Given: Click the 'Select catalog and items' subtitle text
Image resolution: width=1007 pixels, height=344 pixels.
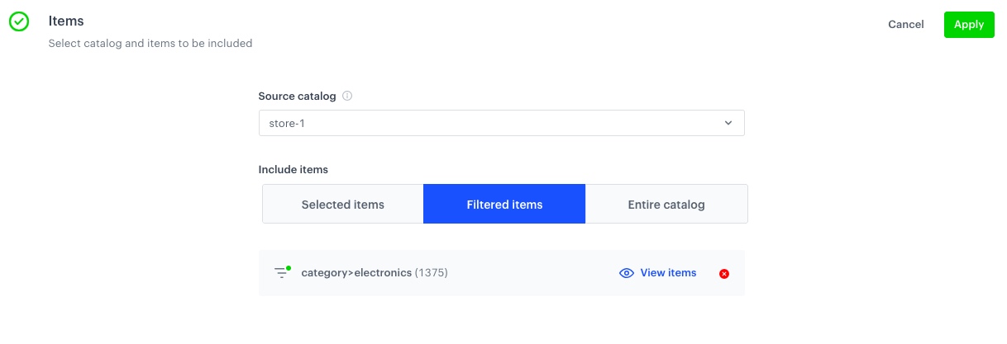Looking at the screenshot, I should [150, 43].
